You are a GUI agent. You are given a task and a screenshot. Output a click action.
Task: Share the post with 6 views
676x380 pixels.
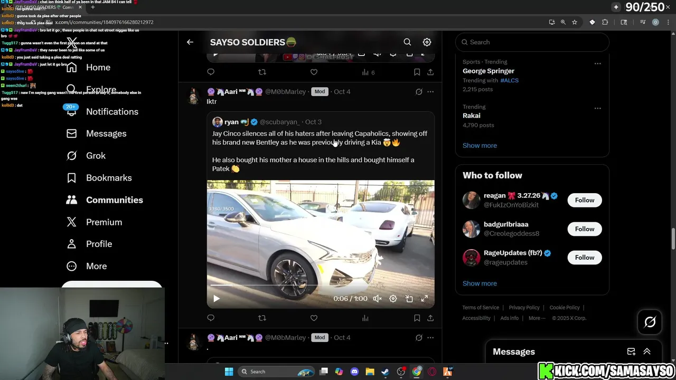coord(430,72)
